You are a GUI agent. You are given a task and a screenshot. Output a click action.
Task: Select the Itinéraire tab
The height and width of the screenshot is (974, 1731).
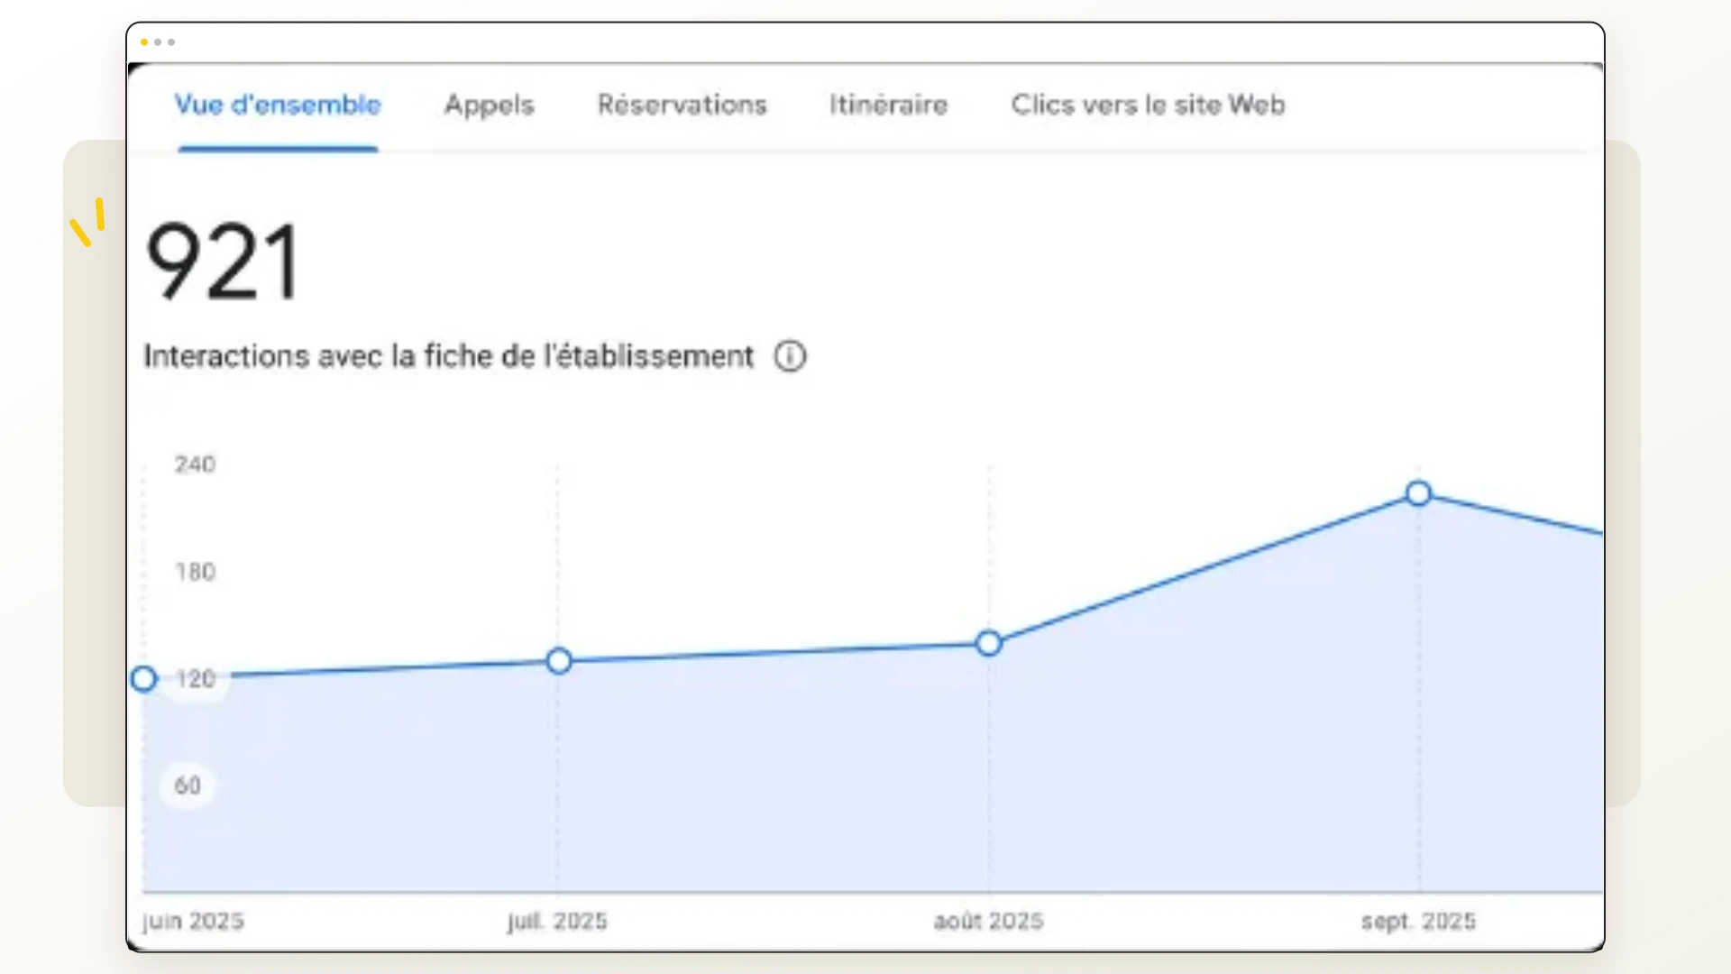(889, 105)
